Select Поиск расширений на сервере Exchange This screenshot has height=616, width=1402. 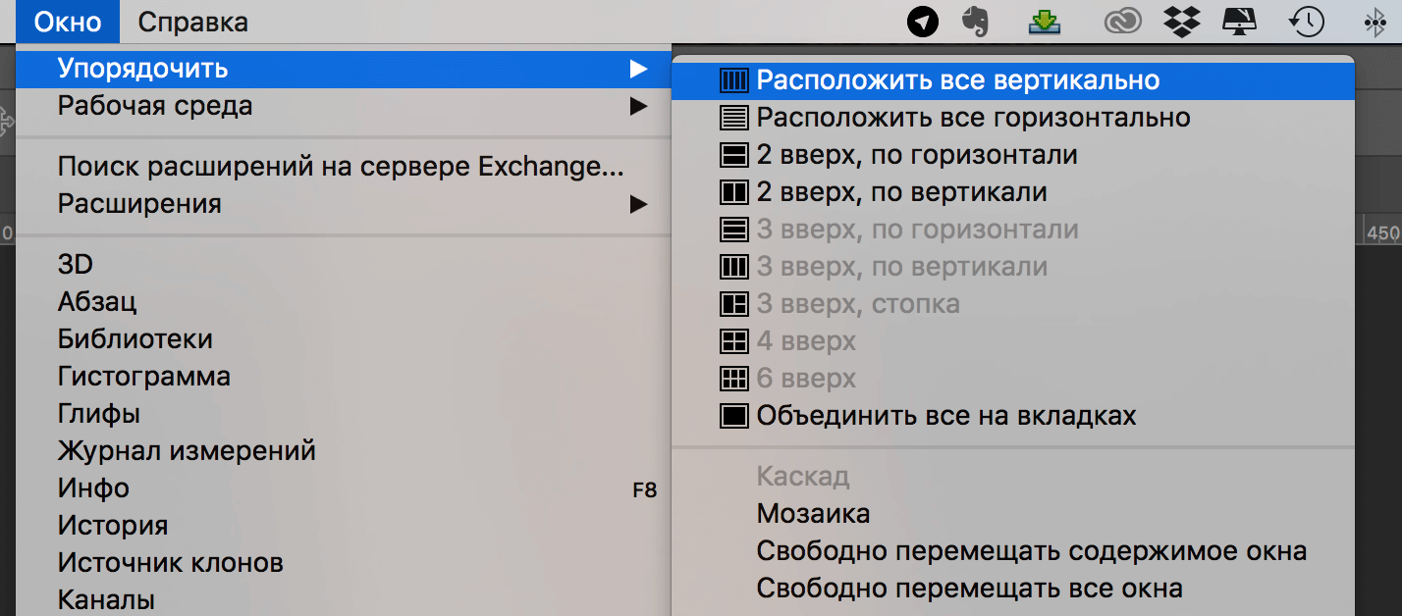tap(341, 167)
